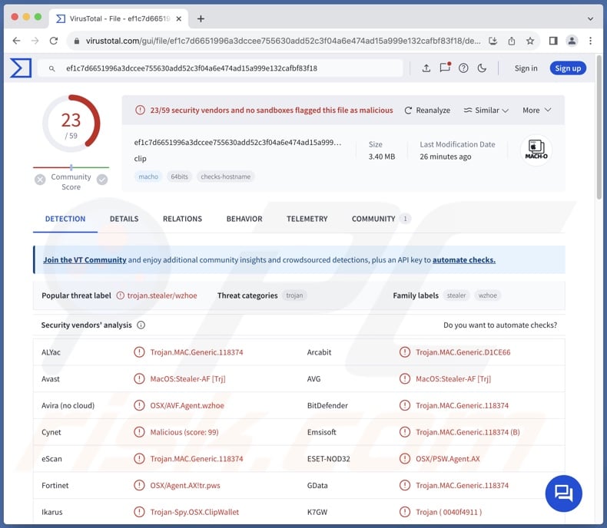Click the Sign up button
Screen dimensions: 607x528
[x=568, y=68]
